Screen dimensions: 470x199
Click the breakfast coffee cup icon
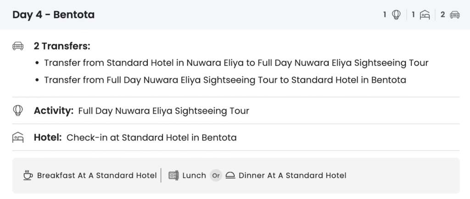tap(28, 175)
